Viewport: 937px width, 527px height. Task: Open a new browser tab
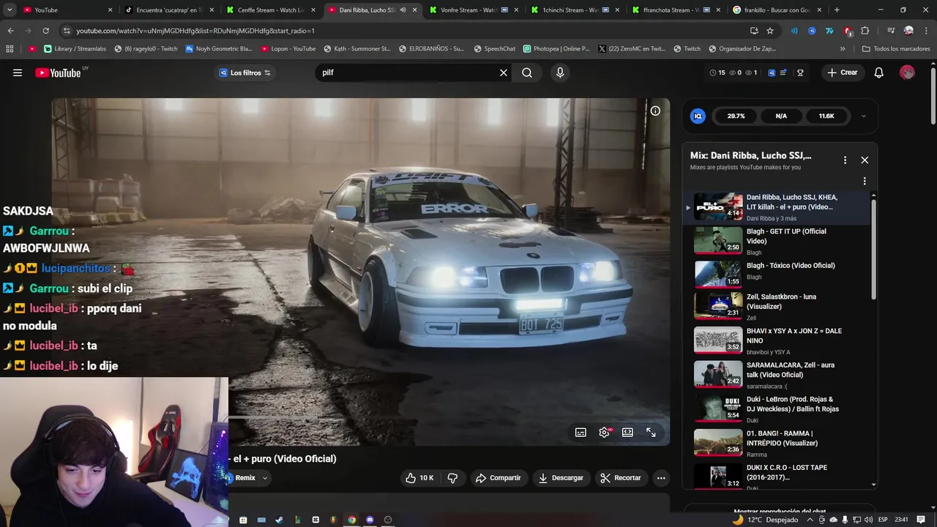pos(837,10)
